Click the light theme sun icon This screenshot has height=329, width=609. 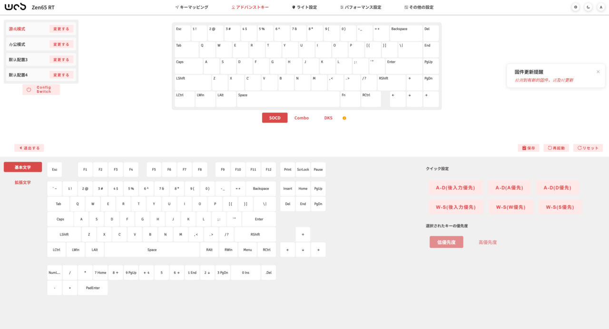pos(576,8)
